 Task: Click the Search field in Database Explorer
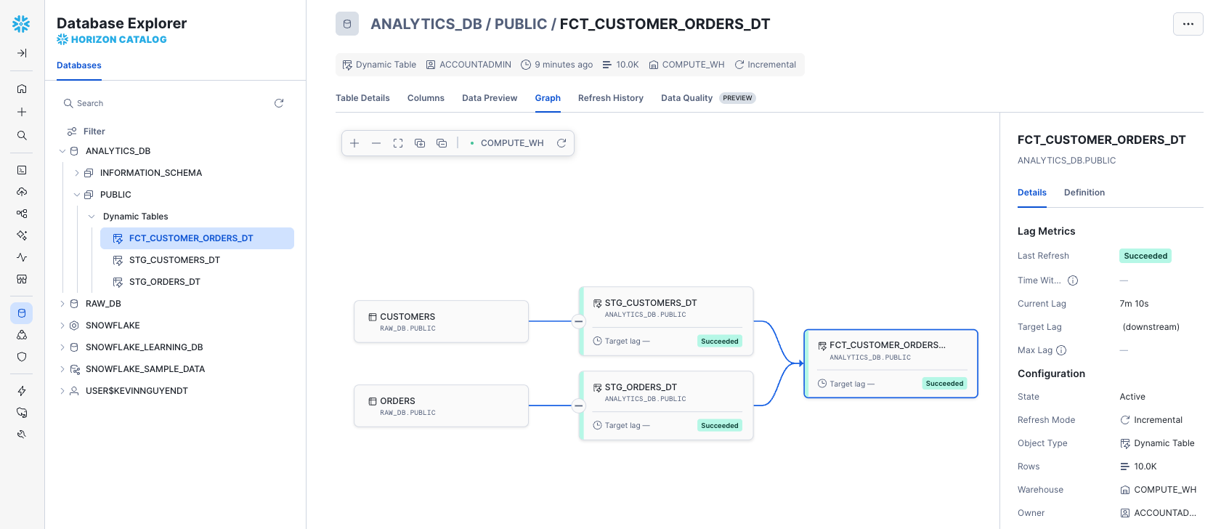[x=167, y=103]
